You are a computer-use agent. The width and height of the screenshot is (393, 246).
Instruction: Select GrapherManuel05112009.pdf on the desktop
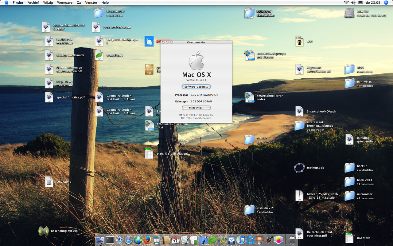click(x=46, y=27)
